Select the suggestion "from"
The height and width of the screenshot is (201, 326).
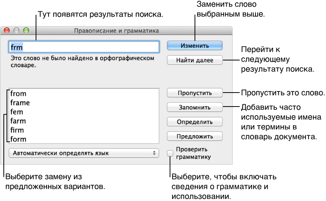pyautogui.click(x=19, y=94)
